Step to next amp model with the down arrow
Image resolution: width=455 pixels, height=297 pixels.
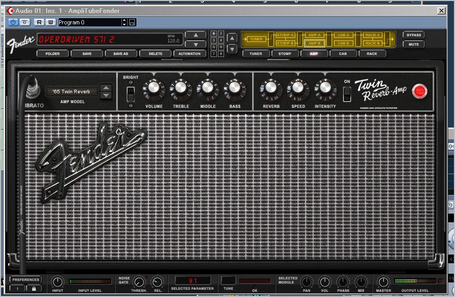pyautogui.click(x=106, y=95)
